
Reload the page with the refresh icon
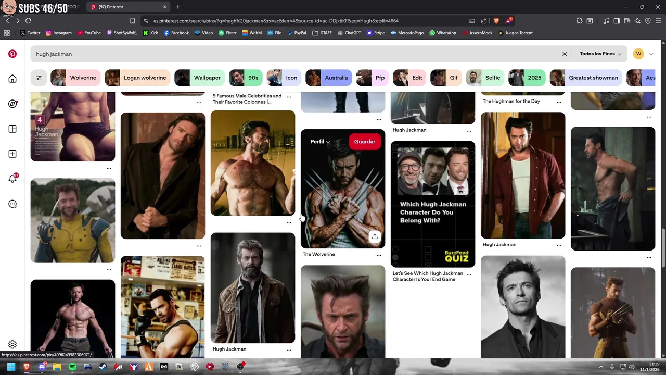pos(28,21)
